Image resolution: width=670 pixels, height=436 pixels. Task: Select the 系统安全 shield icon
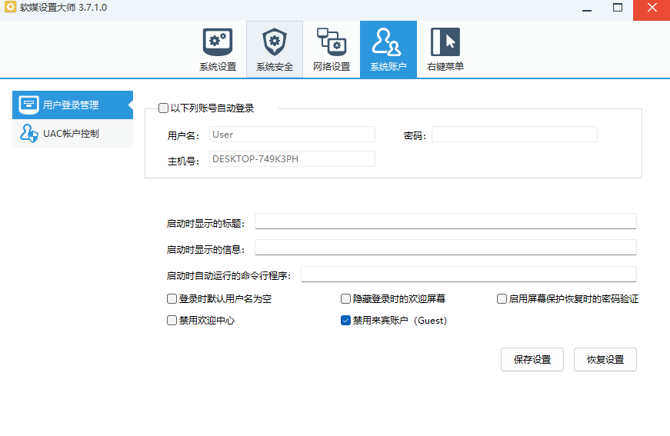tap(275, 49)
